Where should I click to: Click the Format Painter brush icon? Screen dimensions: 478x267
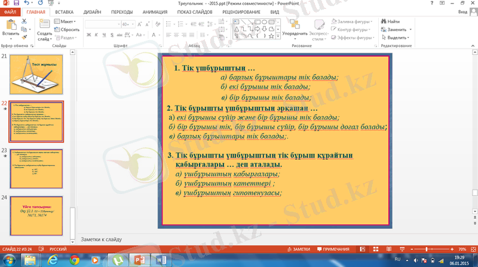24,37
